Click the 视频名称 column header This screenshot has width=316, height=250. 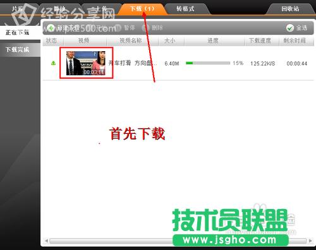(x=131, y=40)
